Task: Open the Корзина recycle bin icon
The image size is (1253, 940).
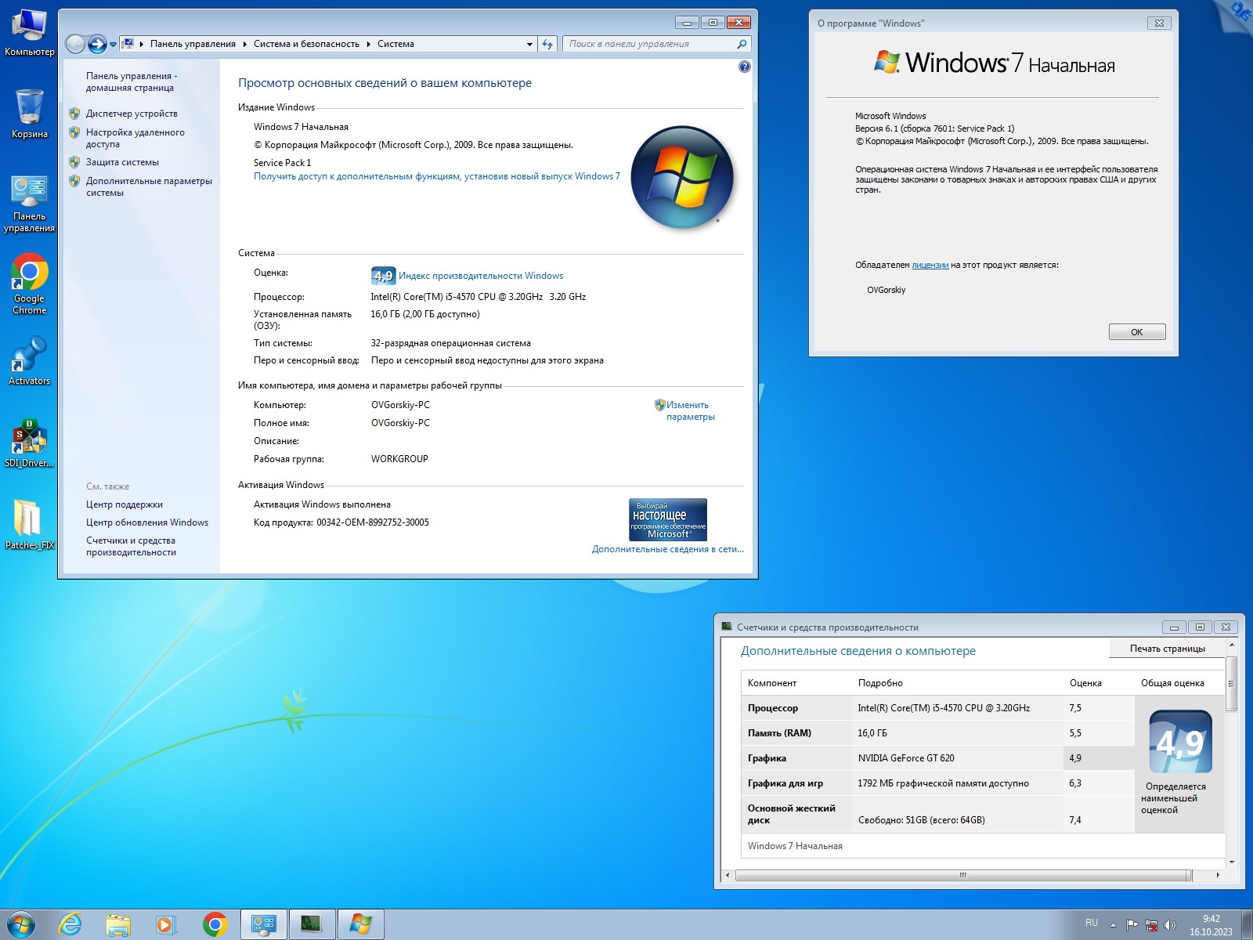Action: (29, 114)
